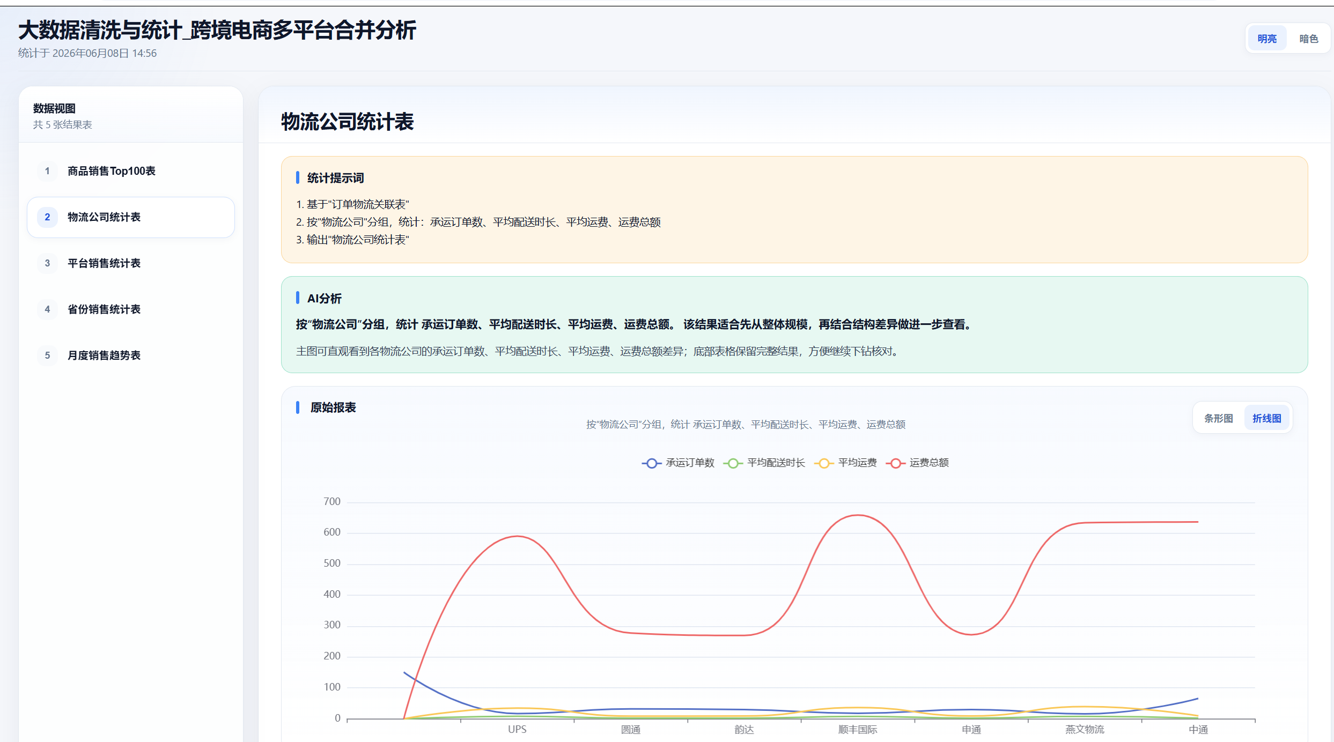Image resolution: width=1334 pixels, height=742 pixels.
Task: Click the 统计提示词 section title
Action: (x=335, y=178)
